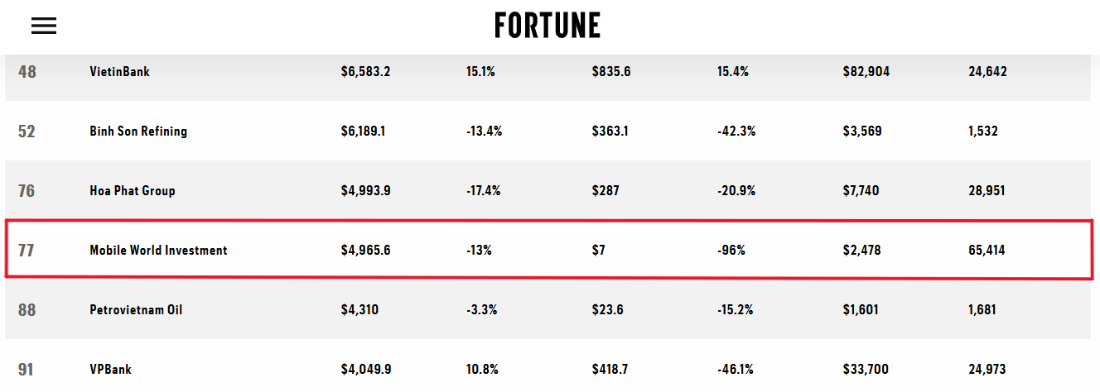Click Petrovietnam Oil's revenue $4,310
Viewport: 1100px width, 392px height.
359,310
